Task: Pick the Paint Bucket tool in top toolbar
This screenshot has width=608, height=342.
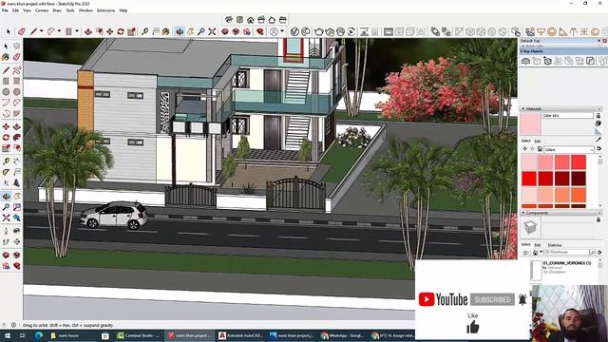Action: (x=166, y=31)
